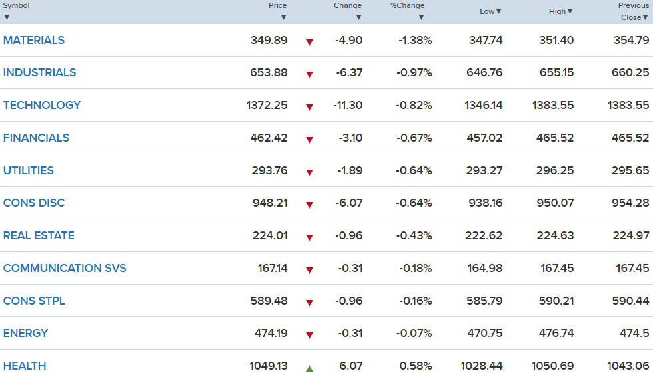The height and width of the screenshot is (373, 653).
Task: Sort table by Change arrow
Action: pos(358,17)
